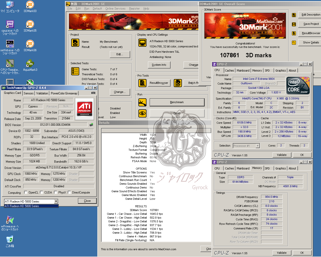Switch to Mainboard tab in upper CPU-Z window

[x=243, y=71]
